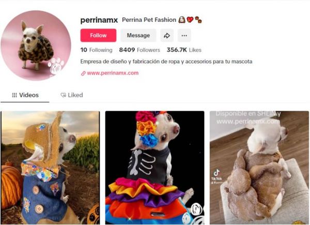
Task: View the 8409 Followers list
Action: [139, 50]
